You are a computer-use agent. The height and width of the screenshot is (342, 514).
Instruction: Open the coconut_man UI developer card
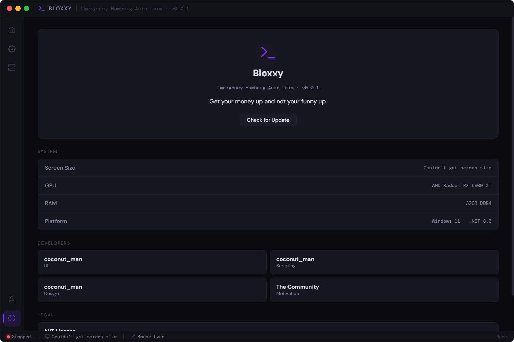click(152, 262)
